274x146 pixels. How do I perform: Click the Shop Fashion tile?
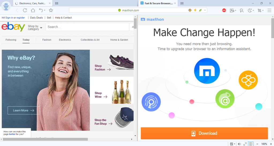[112, 63]
